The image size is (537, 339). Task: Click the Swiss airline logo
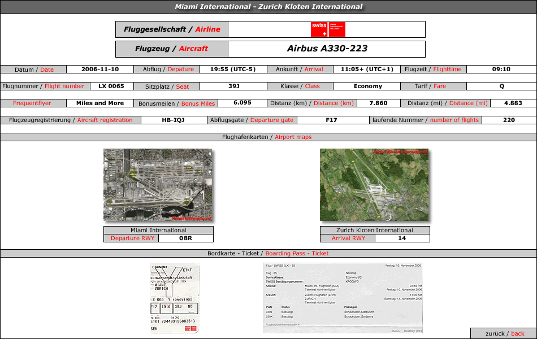328,29
